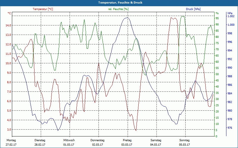The image size is (238, 148).
Task: Click the '3,0' temperature axis value
Action: click(9, 130)
